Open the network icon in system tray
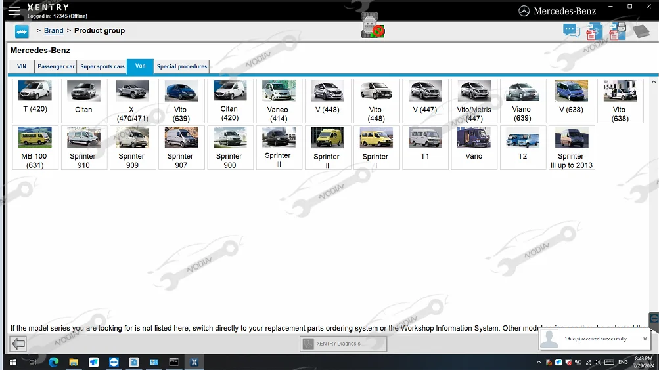Image resolution: width=659 pixels, height=370 pixels. (x=589, y=362)
